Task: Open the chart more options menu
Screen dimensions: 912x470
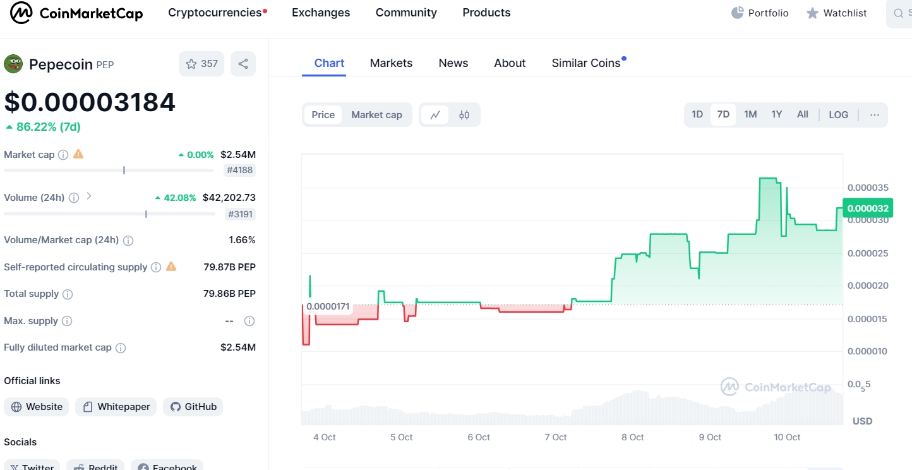Action: coord(875,115)
